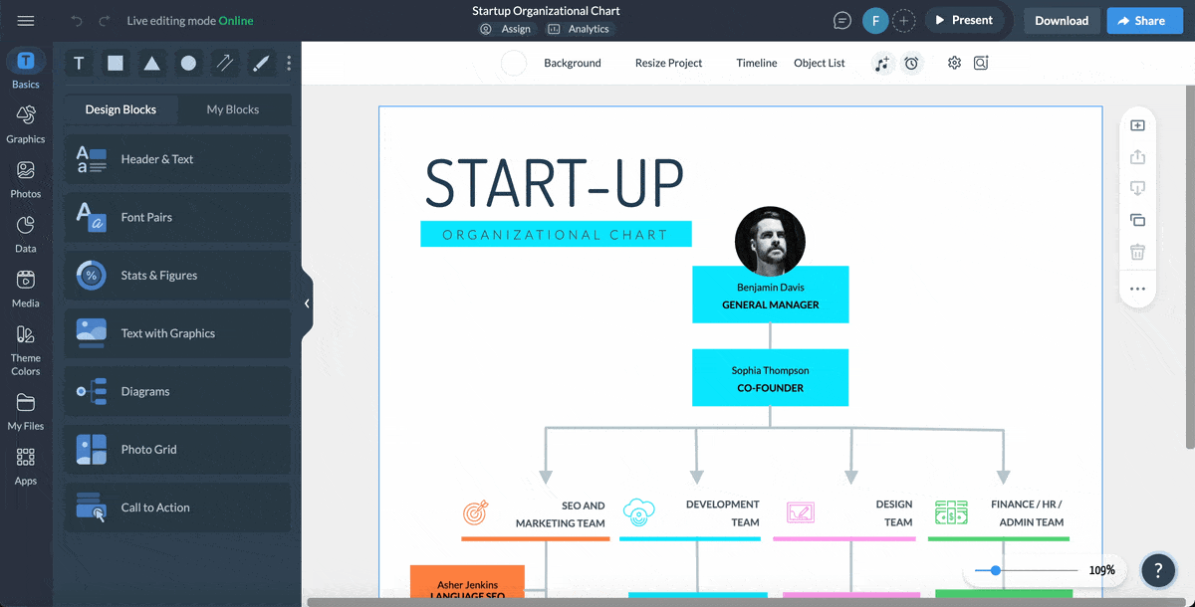Open the Object List panel
This screenshot has width=1195, height=607.
[x=819, y=63]
